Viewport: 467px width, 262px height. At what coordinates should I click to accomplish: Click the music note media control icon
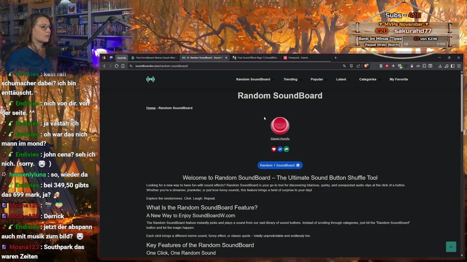click(x=446, y=66)
